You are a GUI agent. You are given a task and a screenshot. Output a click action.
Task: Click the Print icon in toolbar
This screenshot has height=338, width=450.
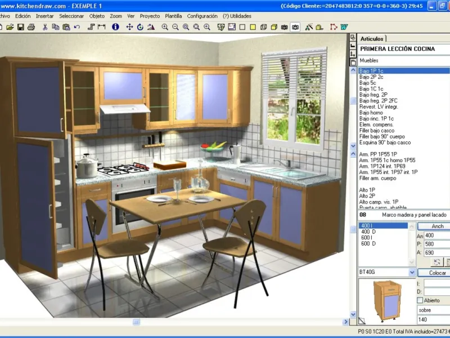[31, 27]
